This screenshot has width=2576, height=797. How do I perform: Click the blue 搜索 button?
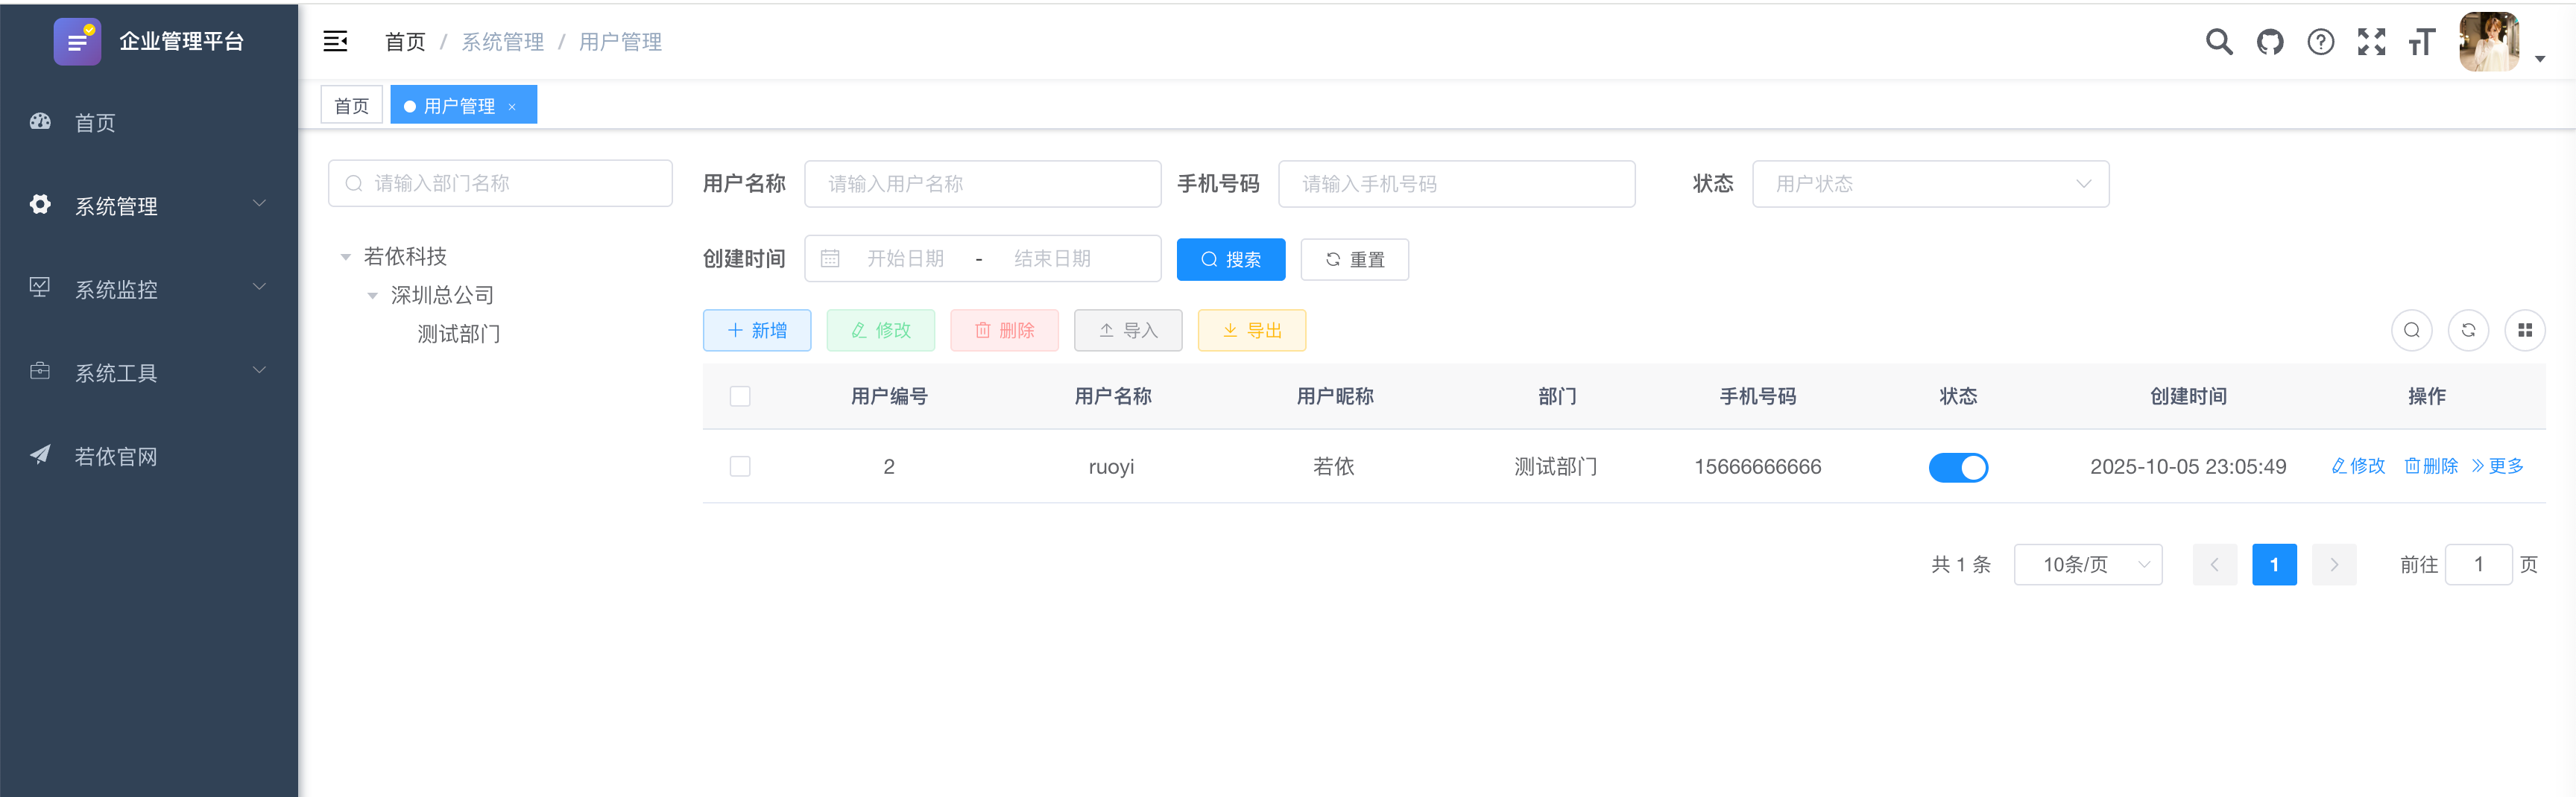(1230, 260)
